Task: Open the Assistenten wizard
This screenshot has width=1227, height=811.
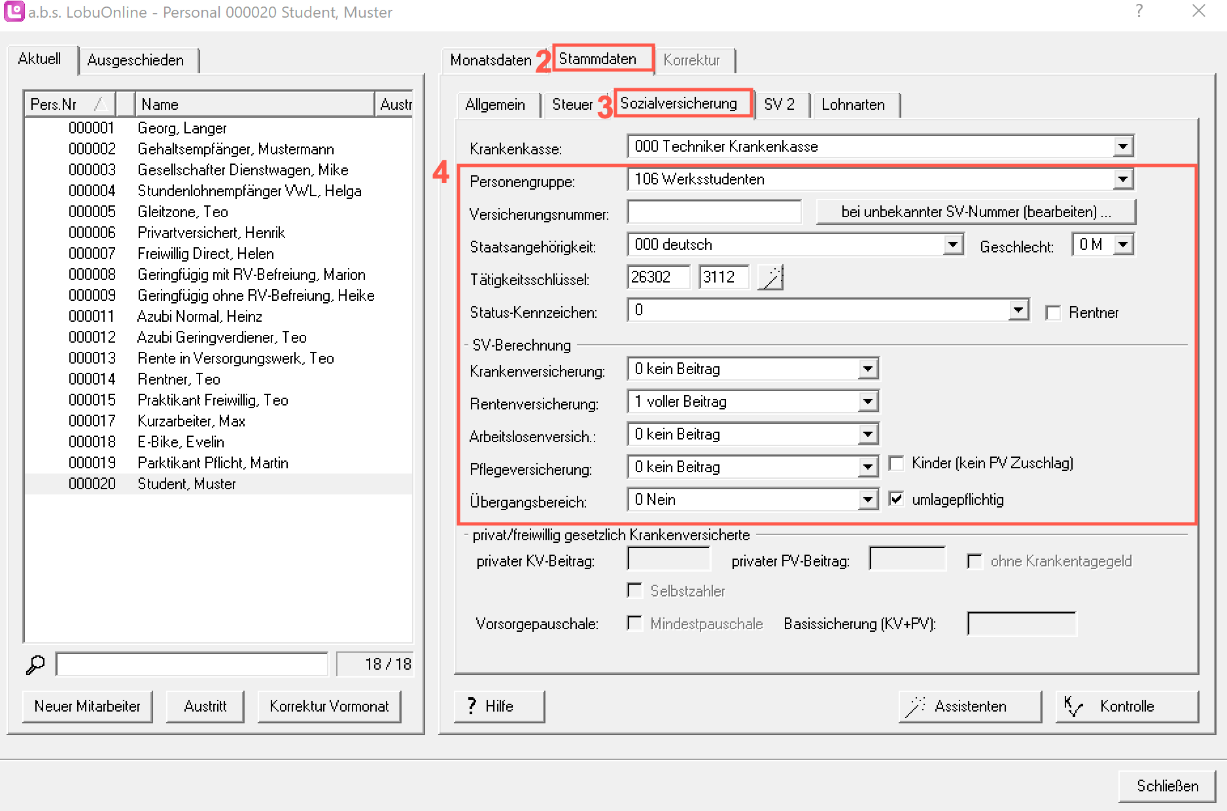Action: 970,706
